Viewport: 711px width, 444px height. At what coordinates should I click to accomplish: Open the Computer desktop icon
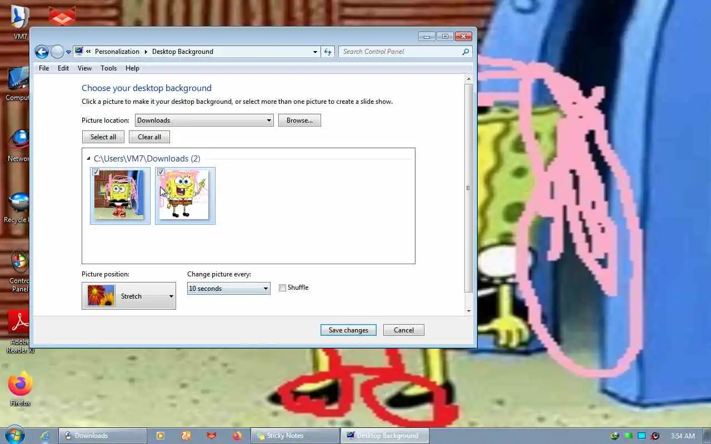[18, 84]
